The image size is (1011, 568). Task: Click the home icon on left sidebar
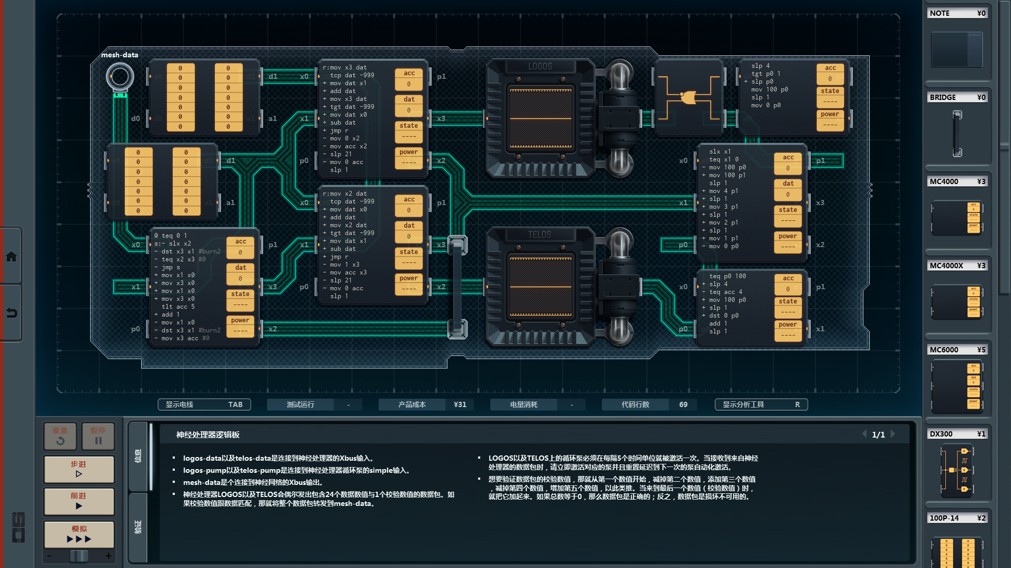11,257
